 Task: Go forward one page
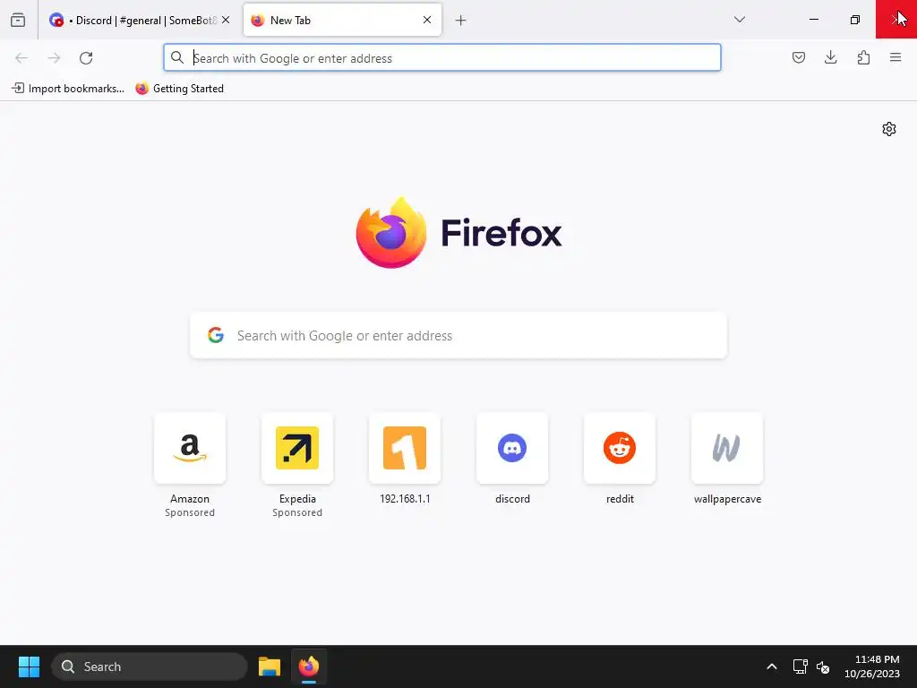click(x=54, y=58)
